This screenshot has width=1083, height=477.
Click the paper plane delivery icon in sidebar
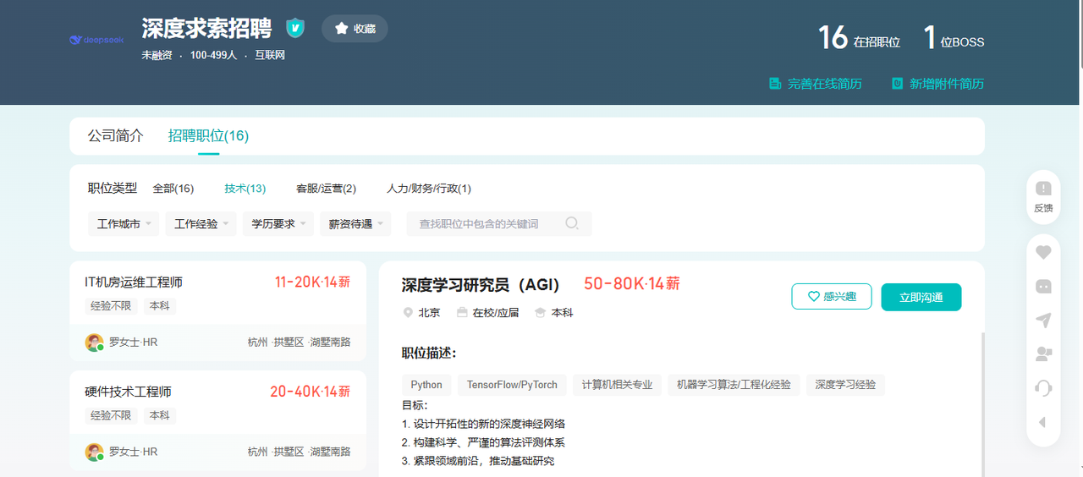1043,321
